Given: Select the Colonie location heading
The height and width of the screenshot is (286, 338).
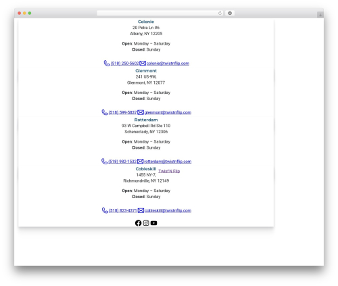Looking at the screenshot, I should click(146, 22).
